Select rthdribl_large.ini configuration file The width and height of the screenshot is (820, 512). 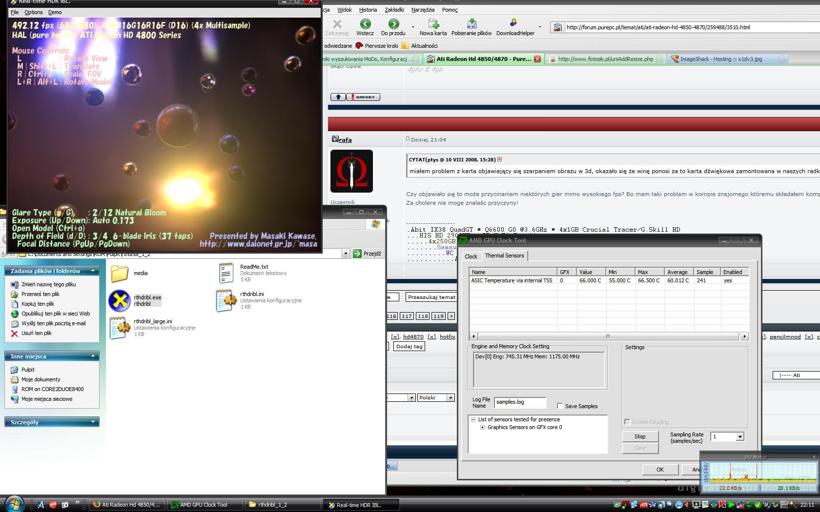120,328
